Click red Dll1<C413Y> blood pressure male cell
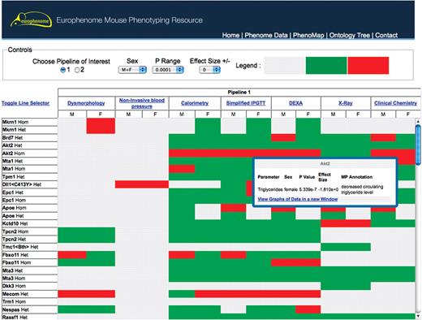The height and width of the screenshot is (320, 422). [128, 184]
